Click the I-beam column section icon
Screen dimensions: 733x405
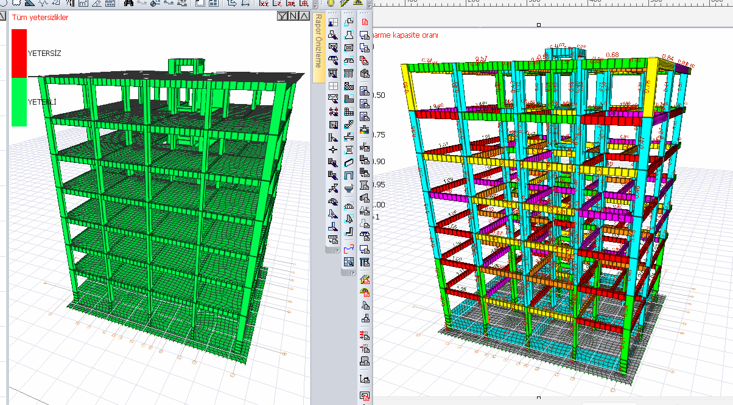point(349,150)
